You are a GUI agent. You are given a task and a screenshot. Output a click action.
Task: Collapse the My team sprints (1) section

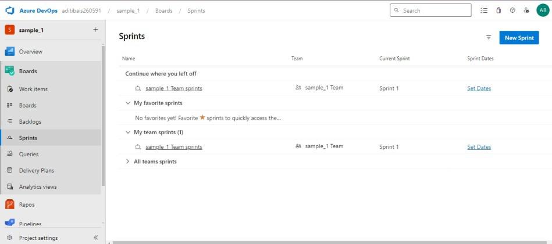[x=128, y=132]
